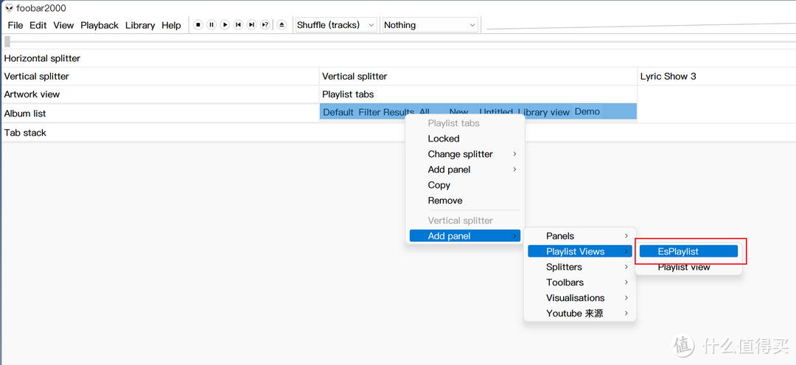Open the Shuffle (tracks) playback order dropdown
Screen dimensions: 796x365
(336, 25)
